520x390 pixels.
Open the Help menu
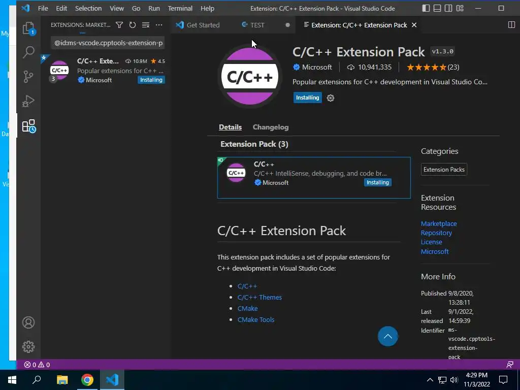tap(207, 8)
